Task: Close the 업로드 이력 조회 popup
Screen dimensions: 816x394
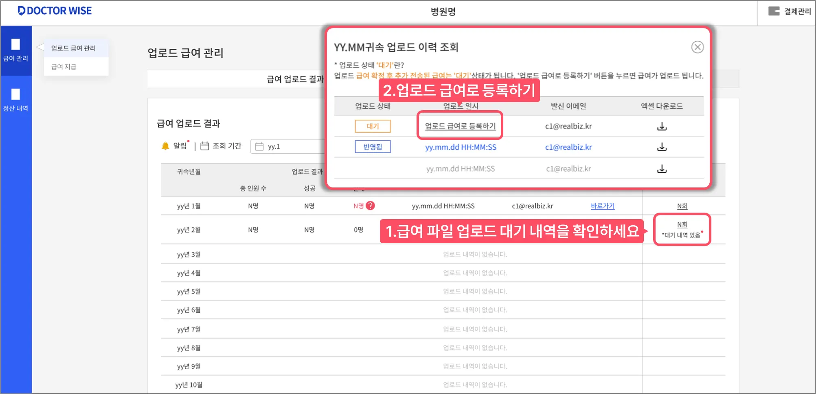Action: tap(698, 47)
